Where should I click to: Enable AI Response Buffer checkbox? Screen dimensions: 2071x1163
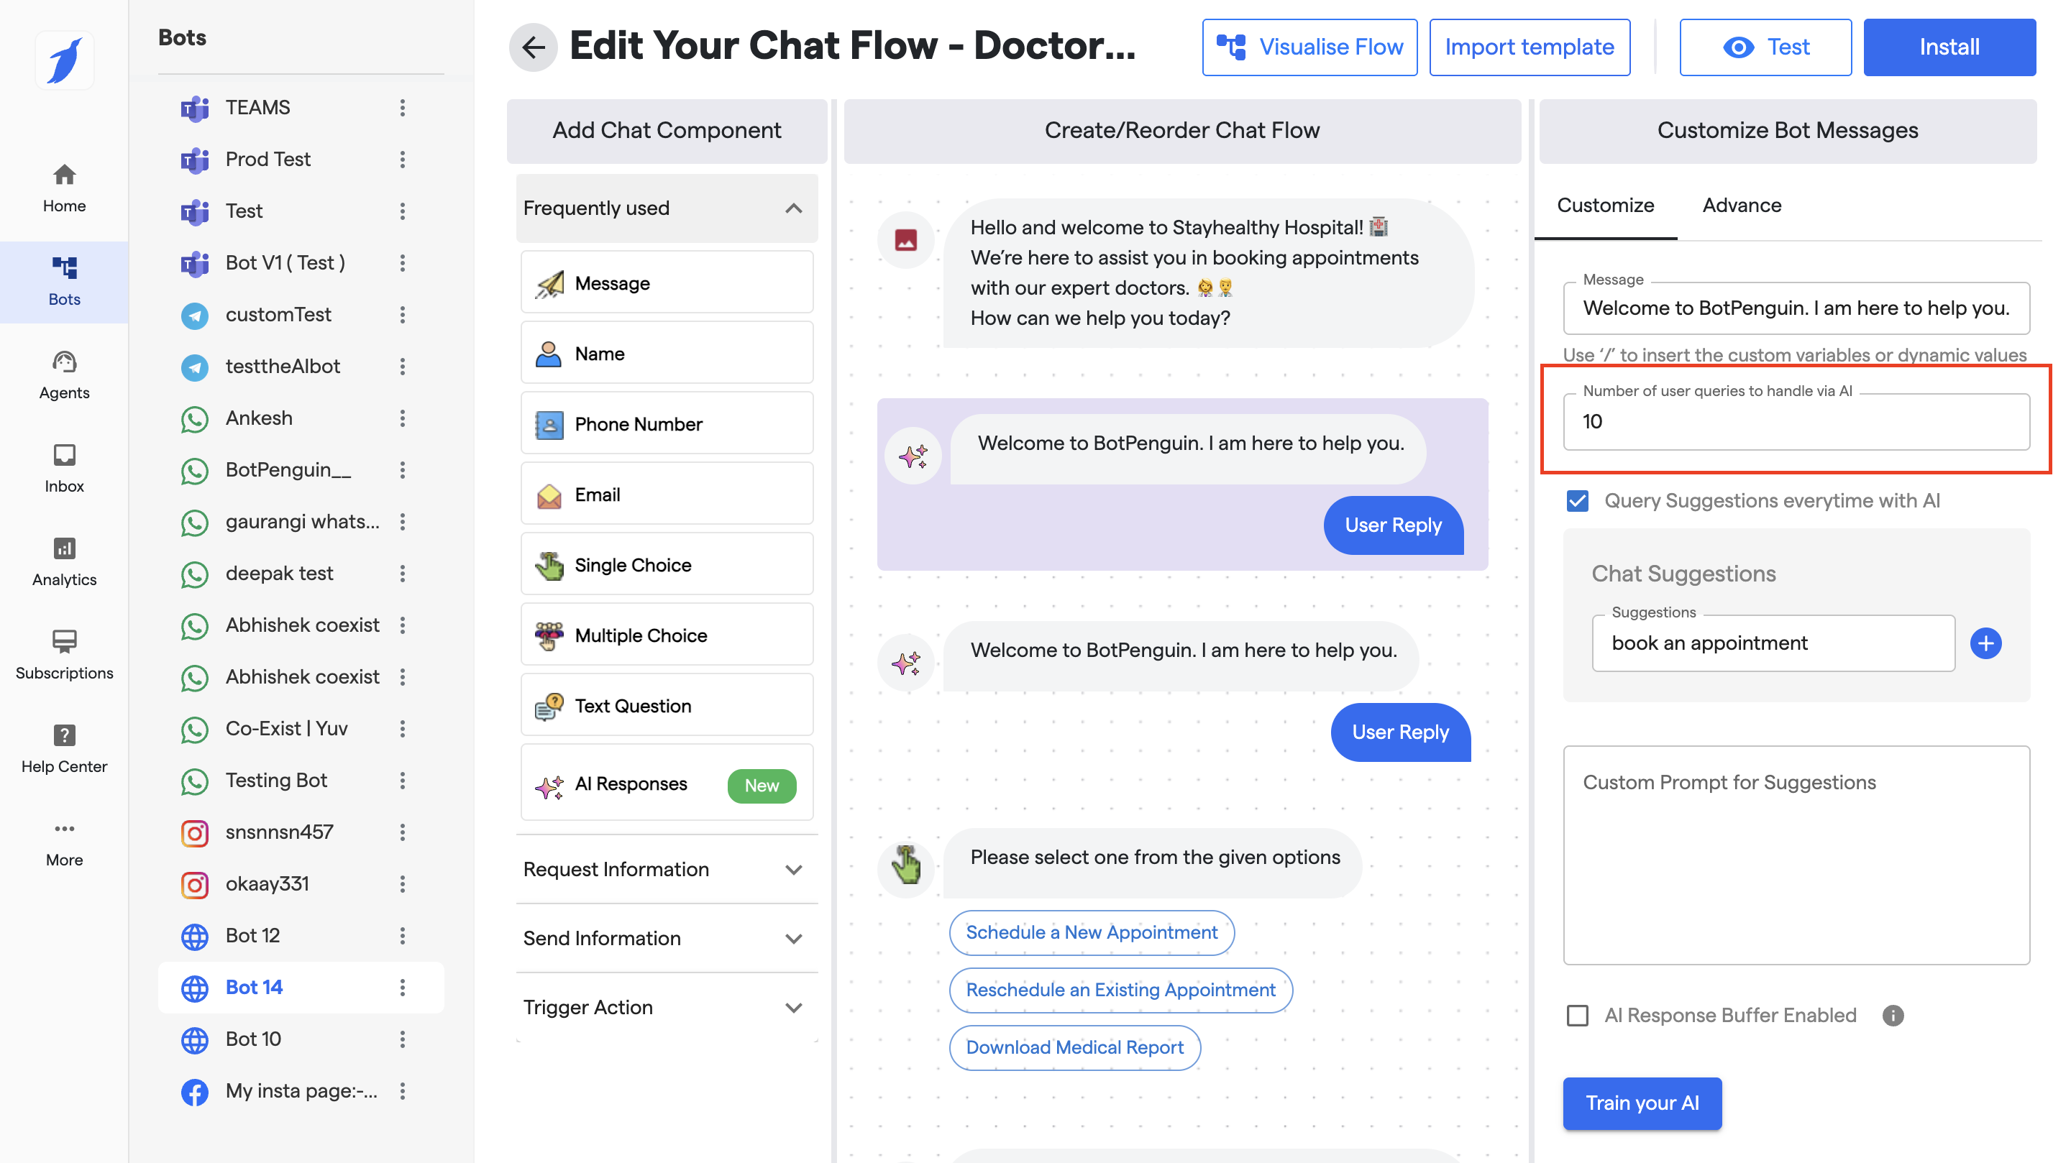point(1576,1015)
